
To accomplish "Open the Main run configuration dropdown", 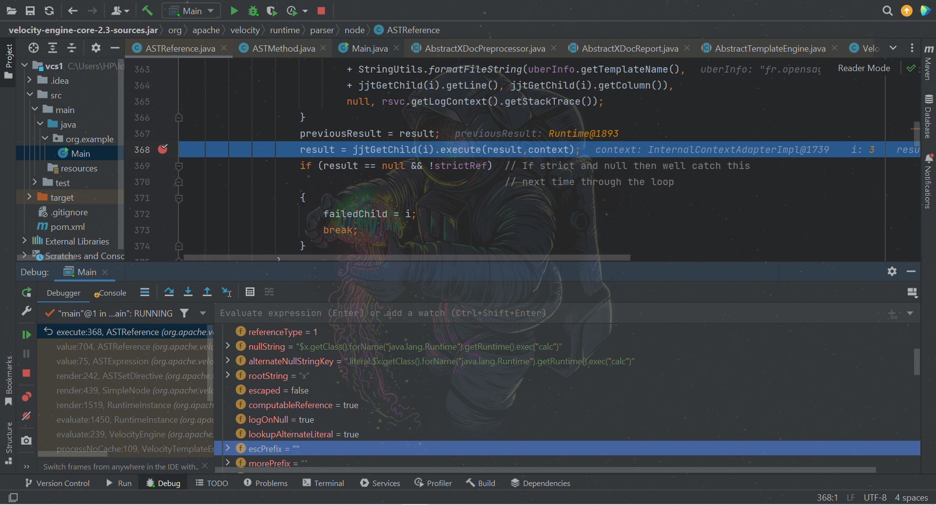I will (x=192, y=11).
